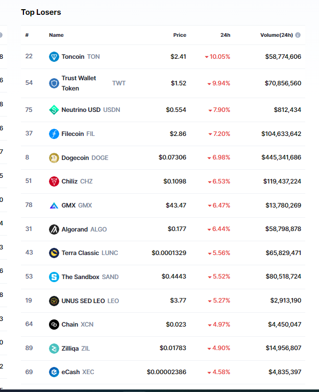Click the Toncoin logo icon

[x=54, y=57]
